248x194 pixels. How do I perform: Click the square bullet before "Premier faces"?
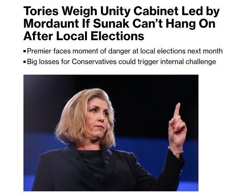(25, 51)
